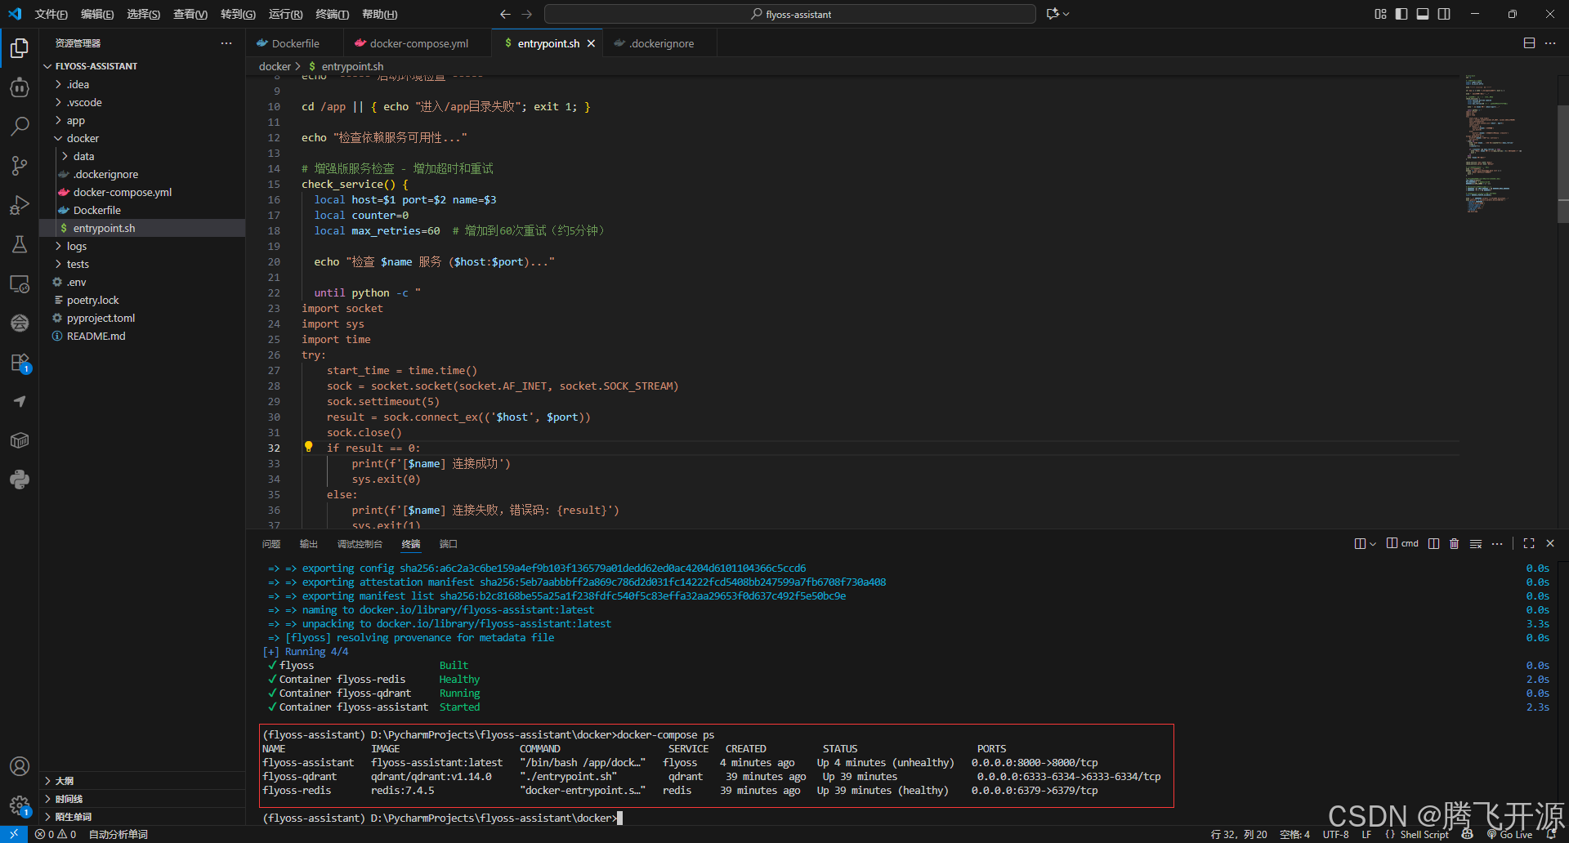Click the lightbulb code action icon on line 32
The height and width of the screenshot is (843, 1569).
(x=308, y=447)
